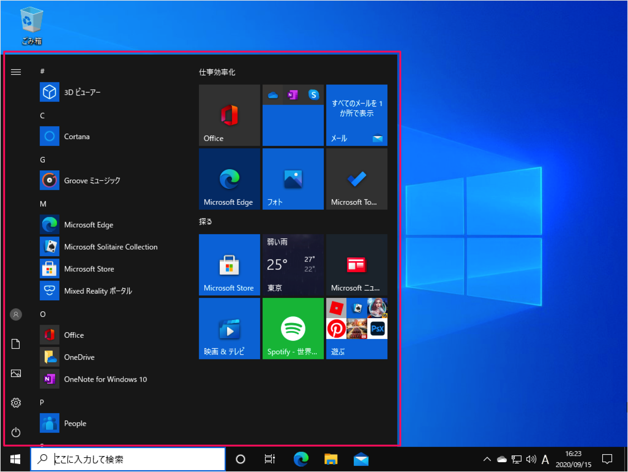The width and height of the screenshot is (628, 472).
Task: Open Cortana from the app list
Action: [x=76, y=136]
